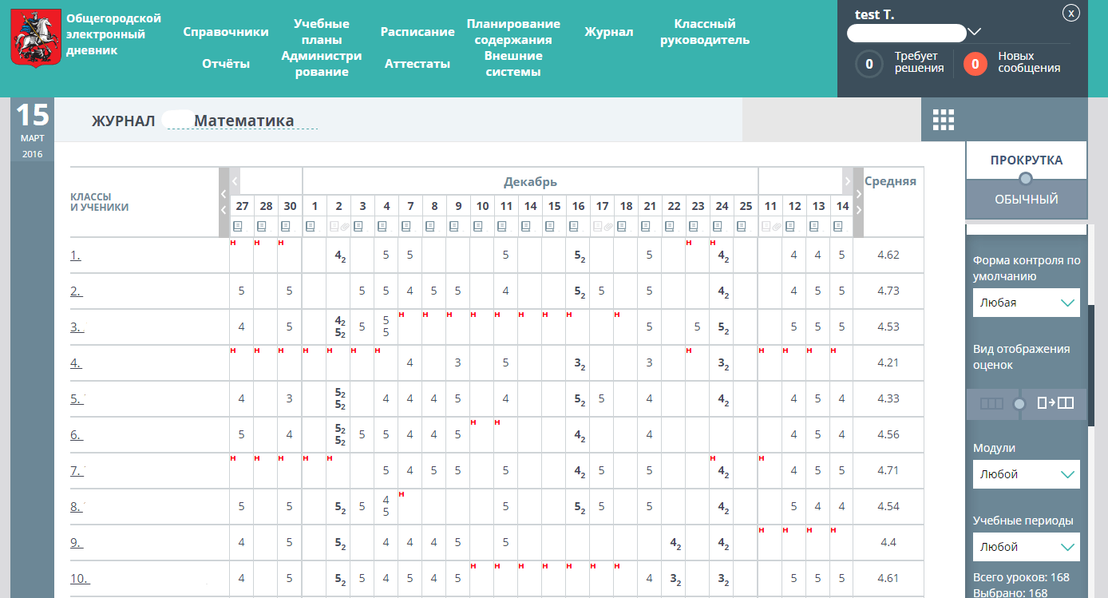
Task: Click the orange new messages counter
Action: click(x=975, y=63)
